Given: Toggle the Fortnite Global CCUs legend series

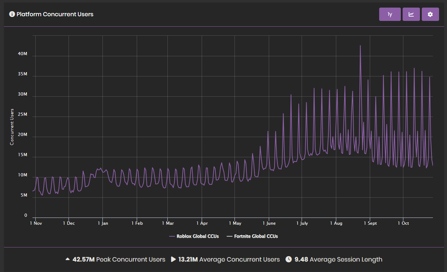Looking at the screenshot, I should point(256,236).
